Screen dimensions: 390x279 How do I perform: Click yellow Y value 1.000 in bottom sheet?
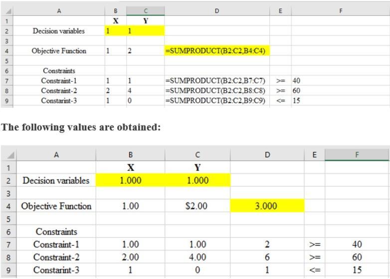pyautogui.click(x=197, y=180)
